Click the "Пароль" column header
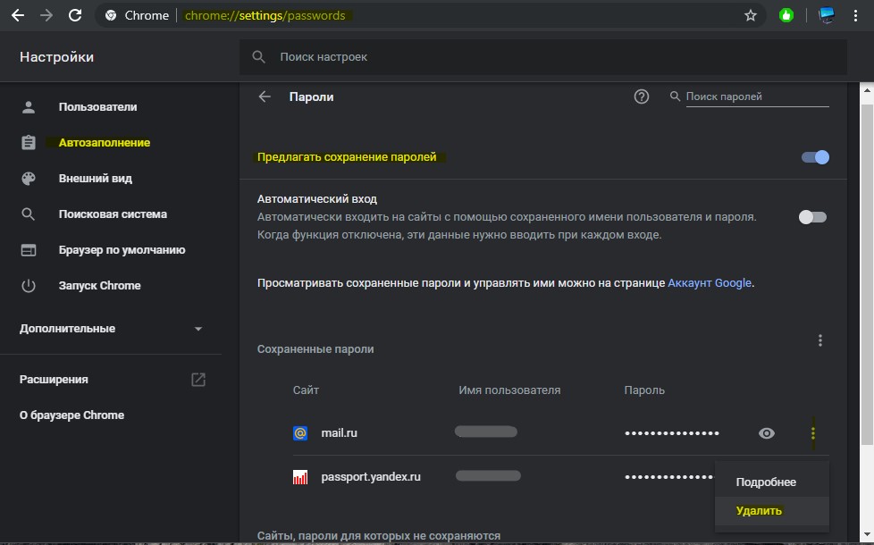Image resolution: width=874 pixels, height=545 pixels. tap(644, 390)
